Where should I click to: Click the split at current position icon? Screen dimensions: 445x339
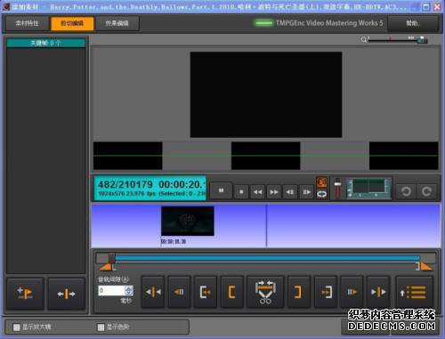(x=67, y=294)
